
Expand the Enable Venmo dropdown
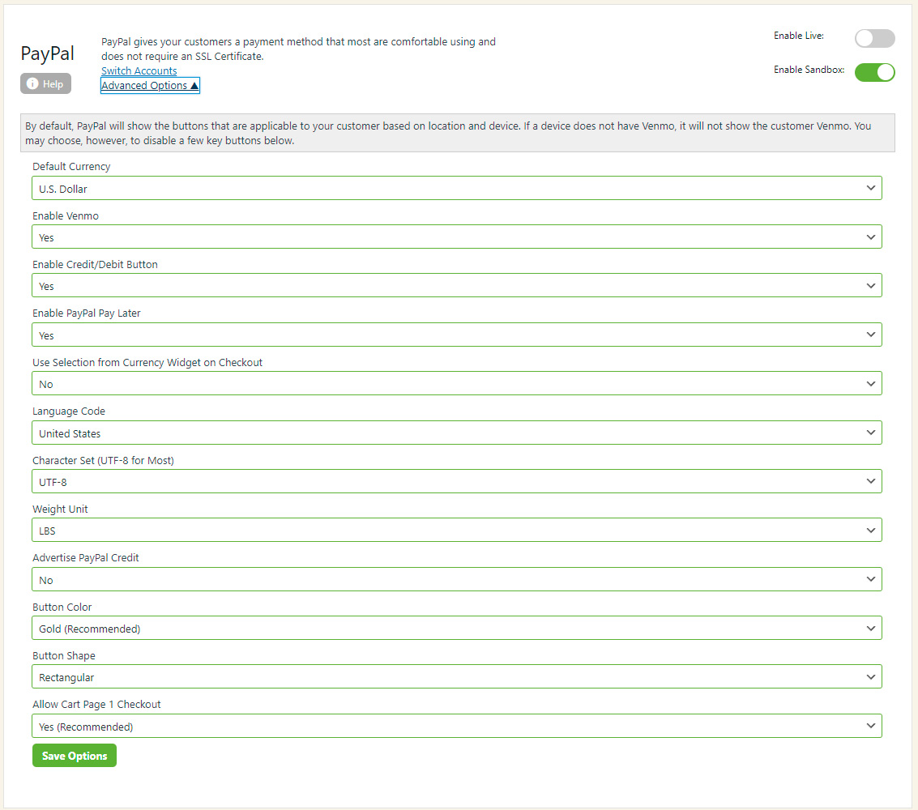(x=457, y=237)
